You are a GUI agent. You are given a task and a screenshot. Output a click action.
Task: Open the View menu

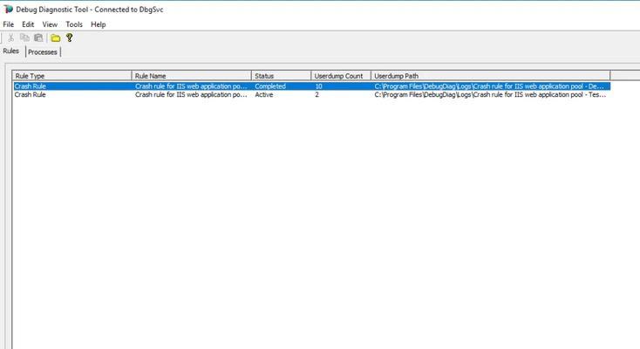click(x=50, y=24)
